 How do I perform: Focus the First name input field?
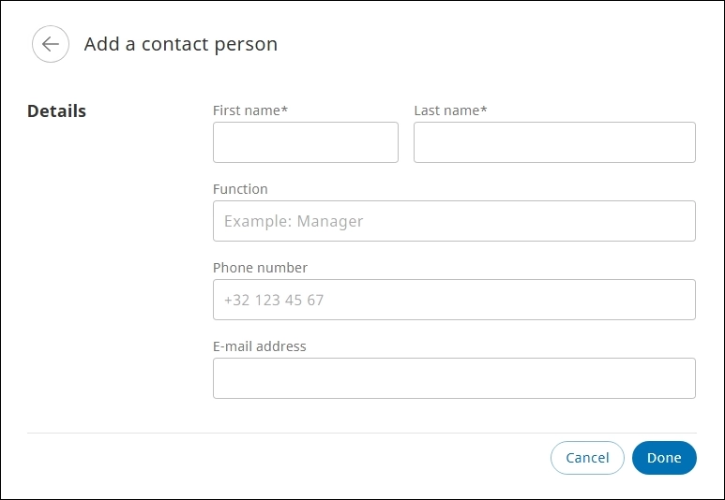306,142
